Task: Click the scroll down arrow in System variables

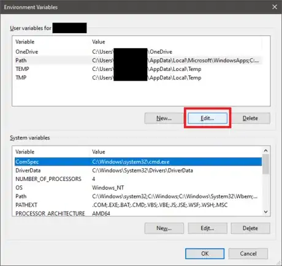Action: [x=265, y=212]
